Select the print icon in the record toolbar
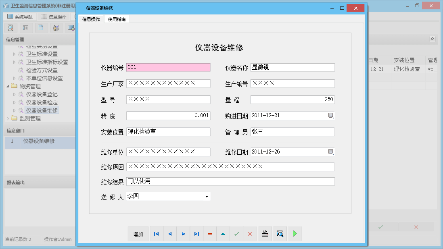The image size is (443, 249). click(x=265, y=234)
